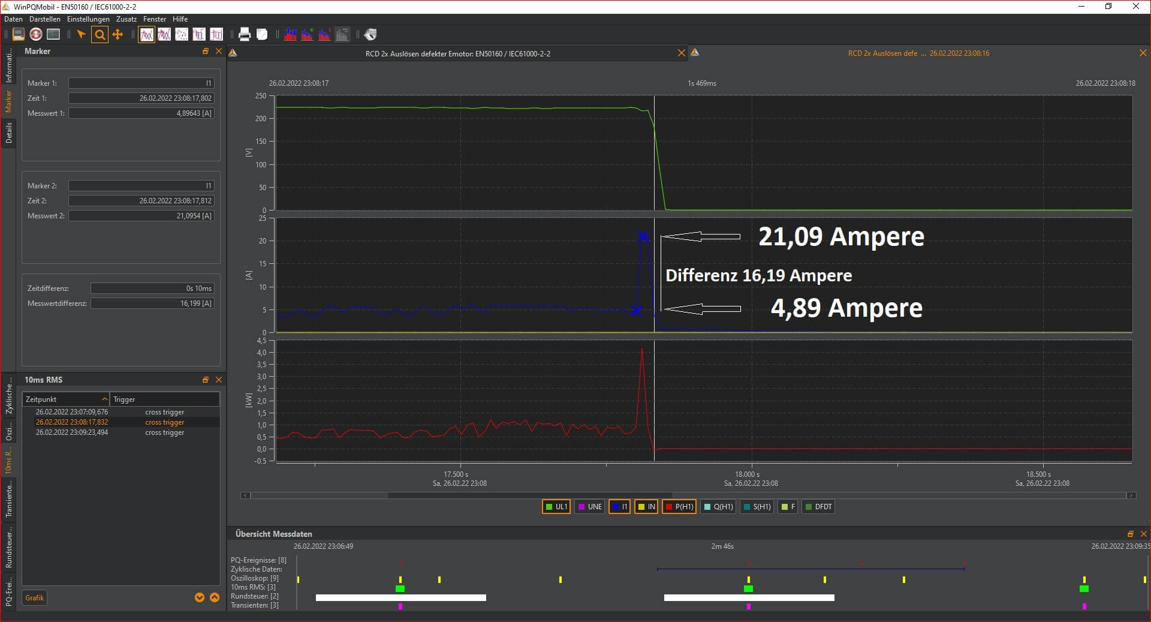Click the Zeit 1 marker time field
This screenshot has height=622, width=1151.
coord(141,98)
